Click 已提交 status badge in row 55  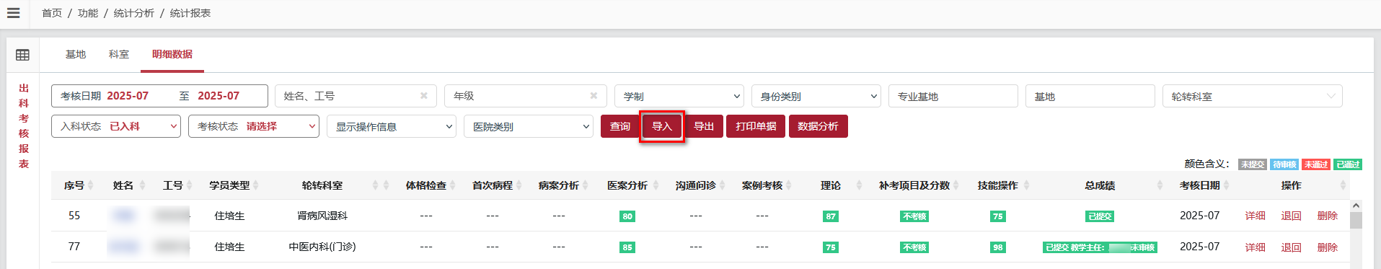click(1100, 216)
